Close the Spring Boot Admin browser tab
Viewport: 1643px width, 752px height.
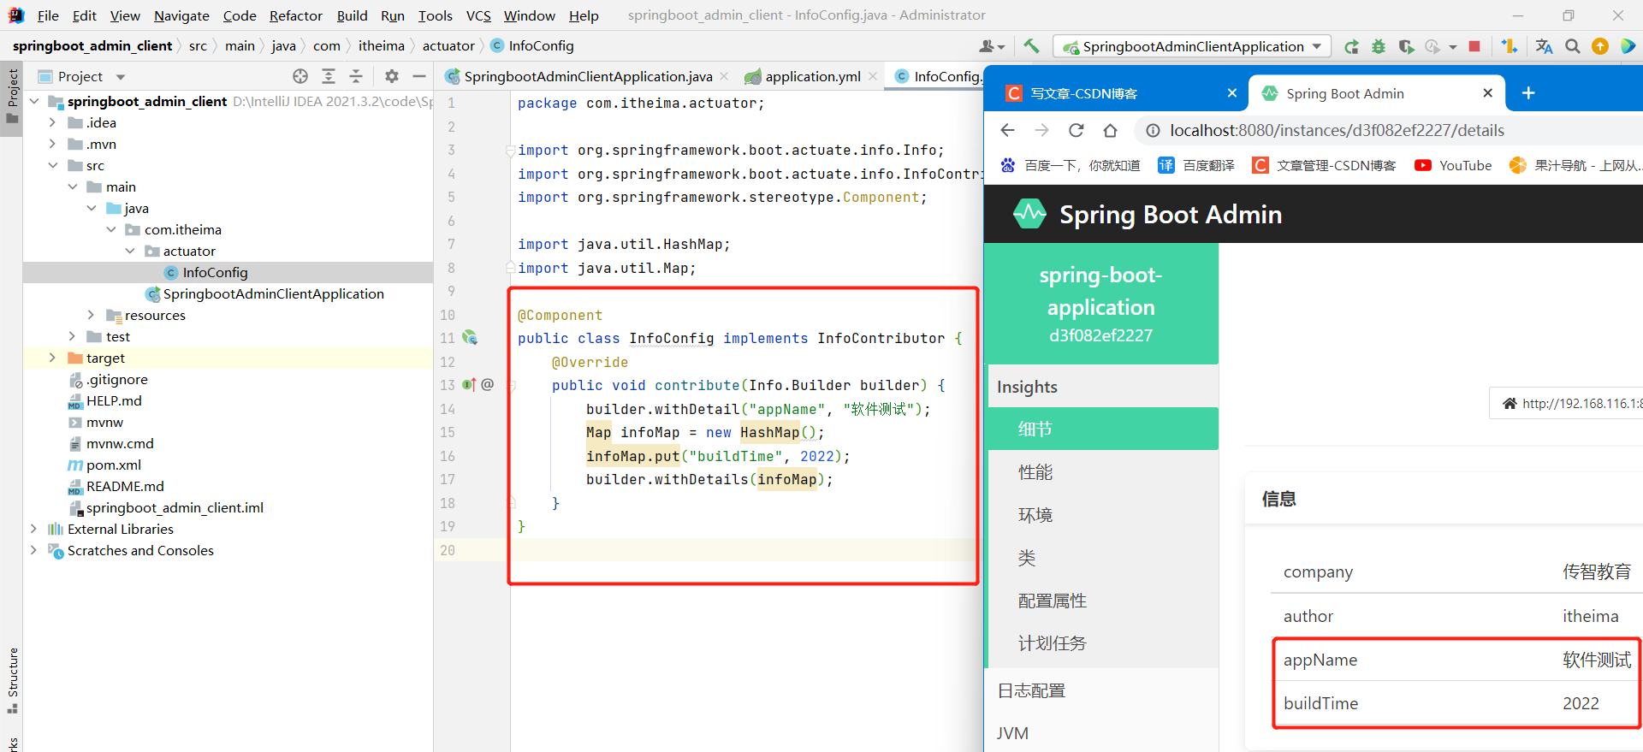point(1488,92)
